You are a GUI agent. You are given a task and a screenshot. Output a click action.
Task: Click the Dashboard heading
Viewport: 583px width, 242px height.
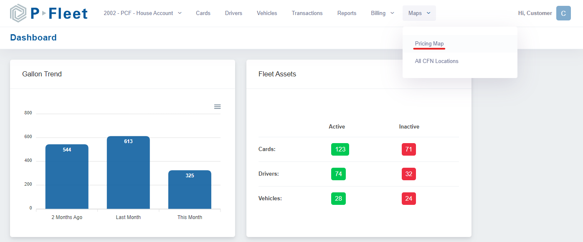tap(33, 38)
